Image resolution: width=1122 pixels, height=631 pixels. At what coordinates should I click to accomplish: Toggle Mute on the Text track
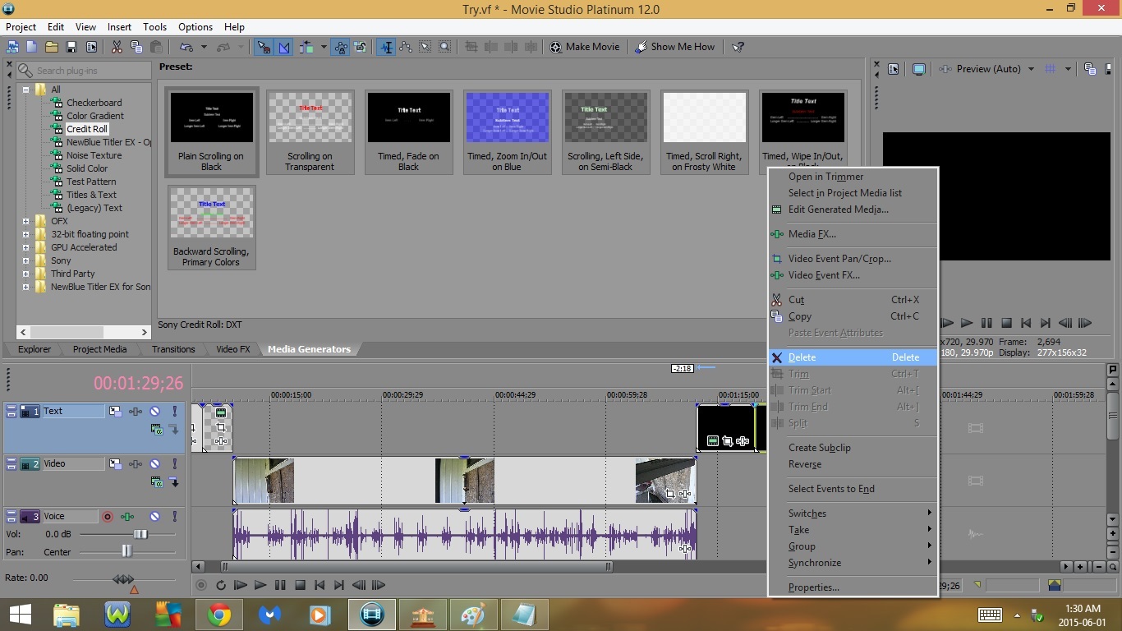click(x=155, y=411)
